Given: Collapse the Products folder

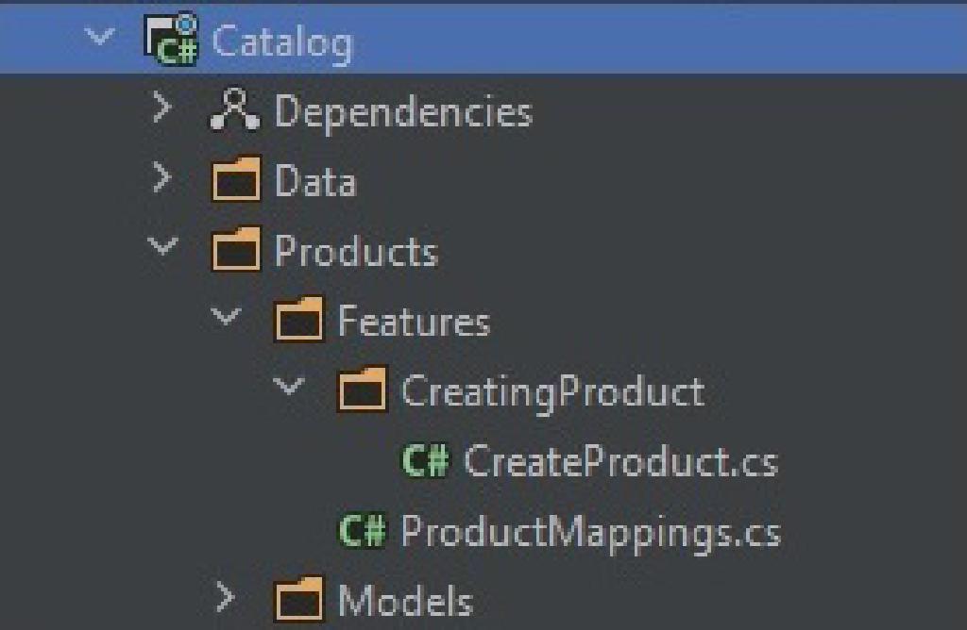Looking at the screenshot, I should tap(163, 248).
